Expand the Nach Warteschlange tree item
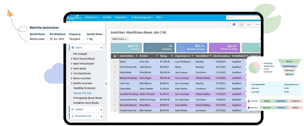 (x=72, y=59)
